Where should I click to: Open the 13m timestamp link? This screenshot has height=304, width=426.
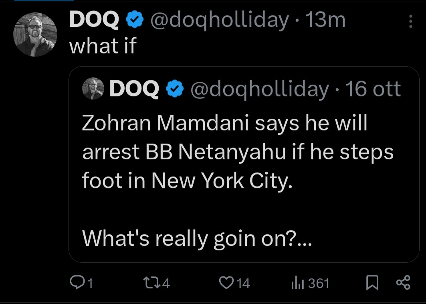coord(325,20)
